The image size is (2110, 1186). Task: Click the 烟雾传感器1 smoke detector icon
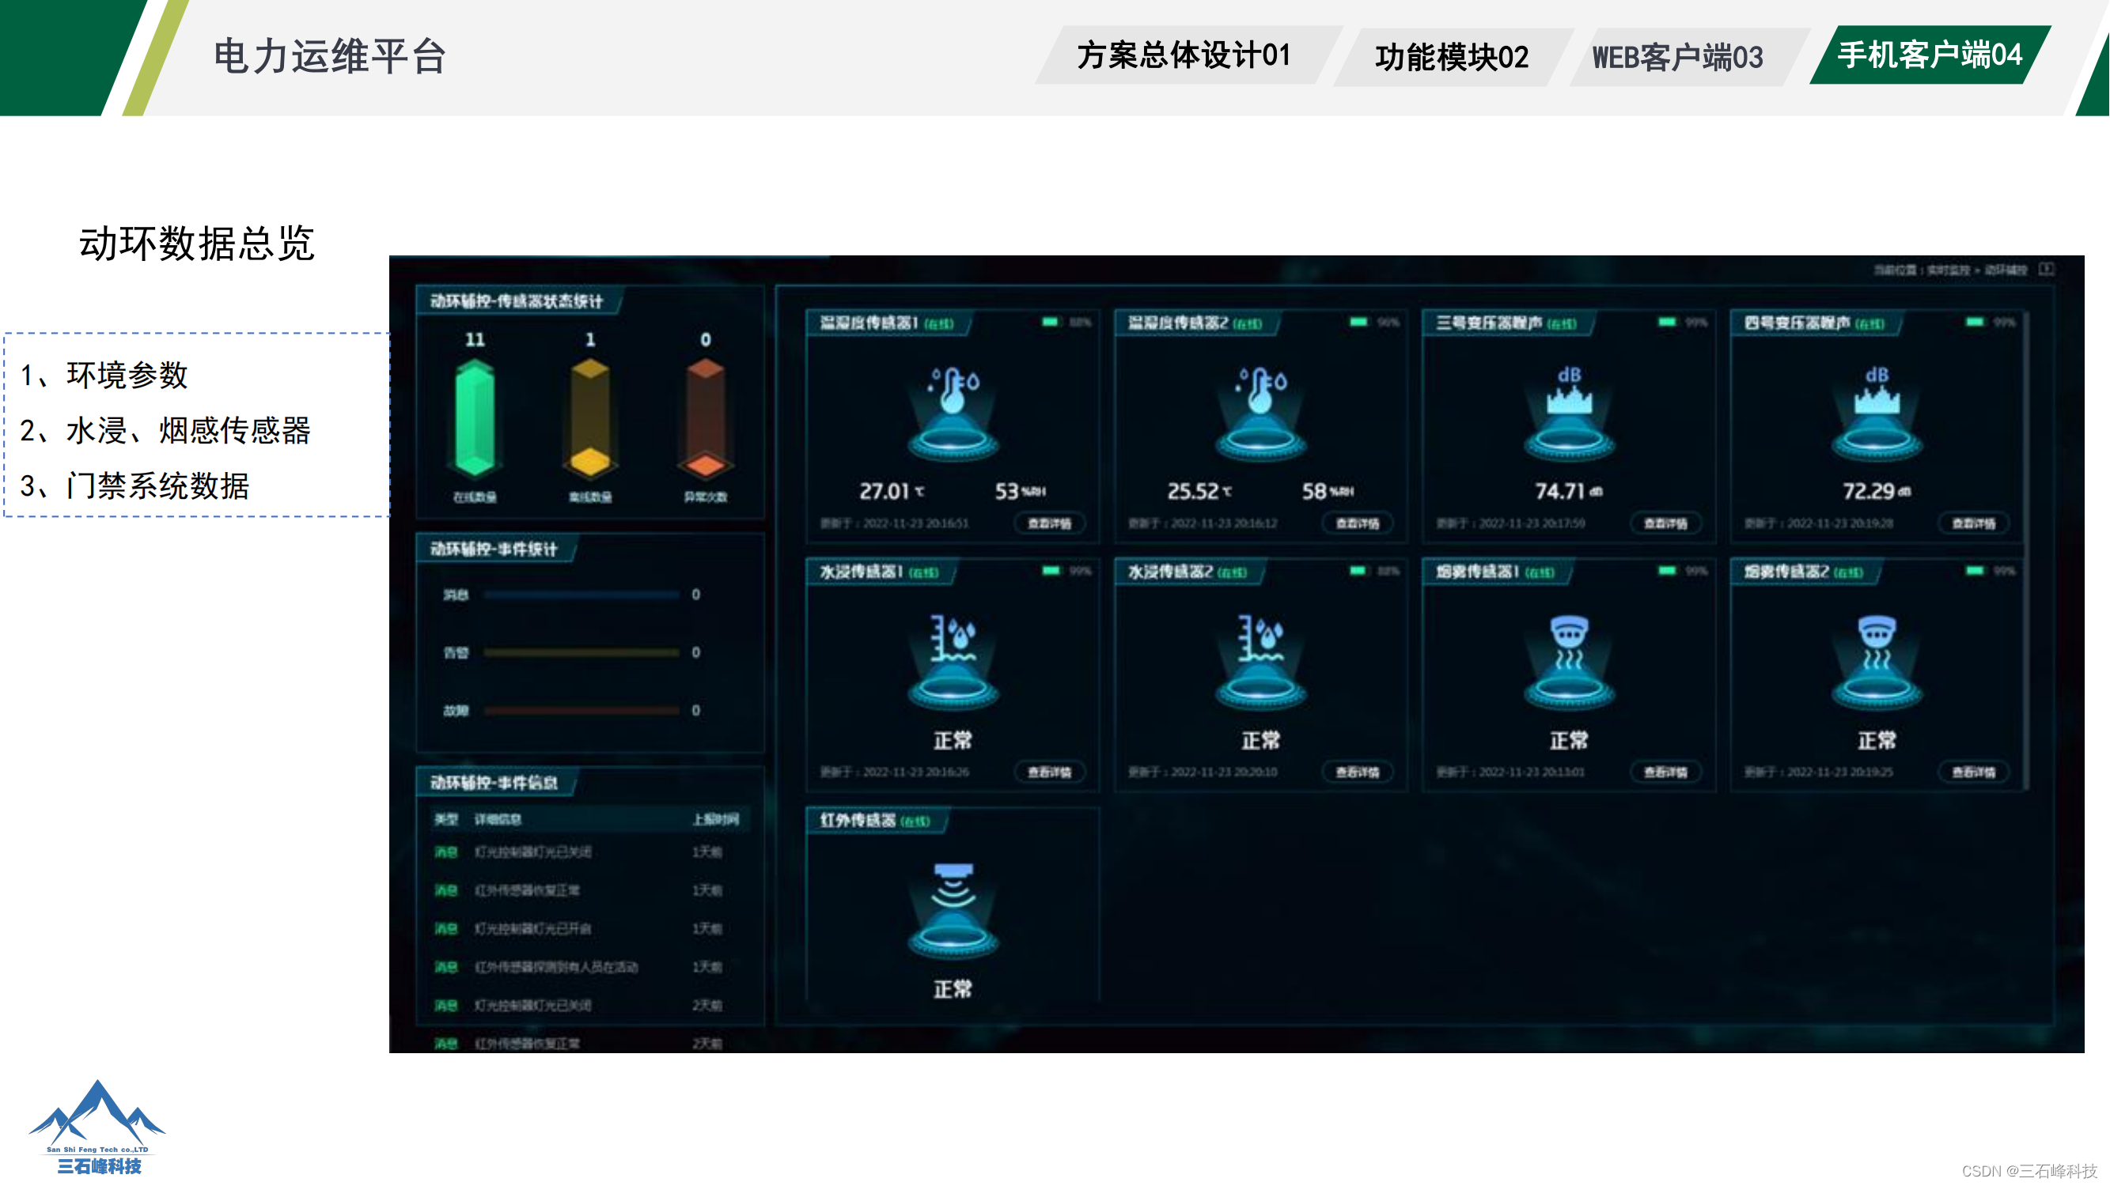1569,642
